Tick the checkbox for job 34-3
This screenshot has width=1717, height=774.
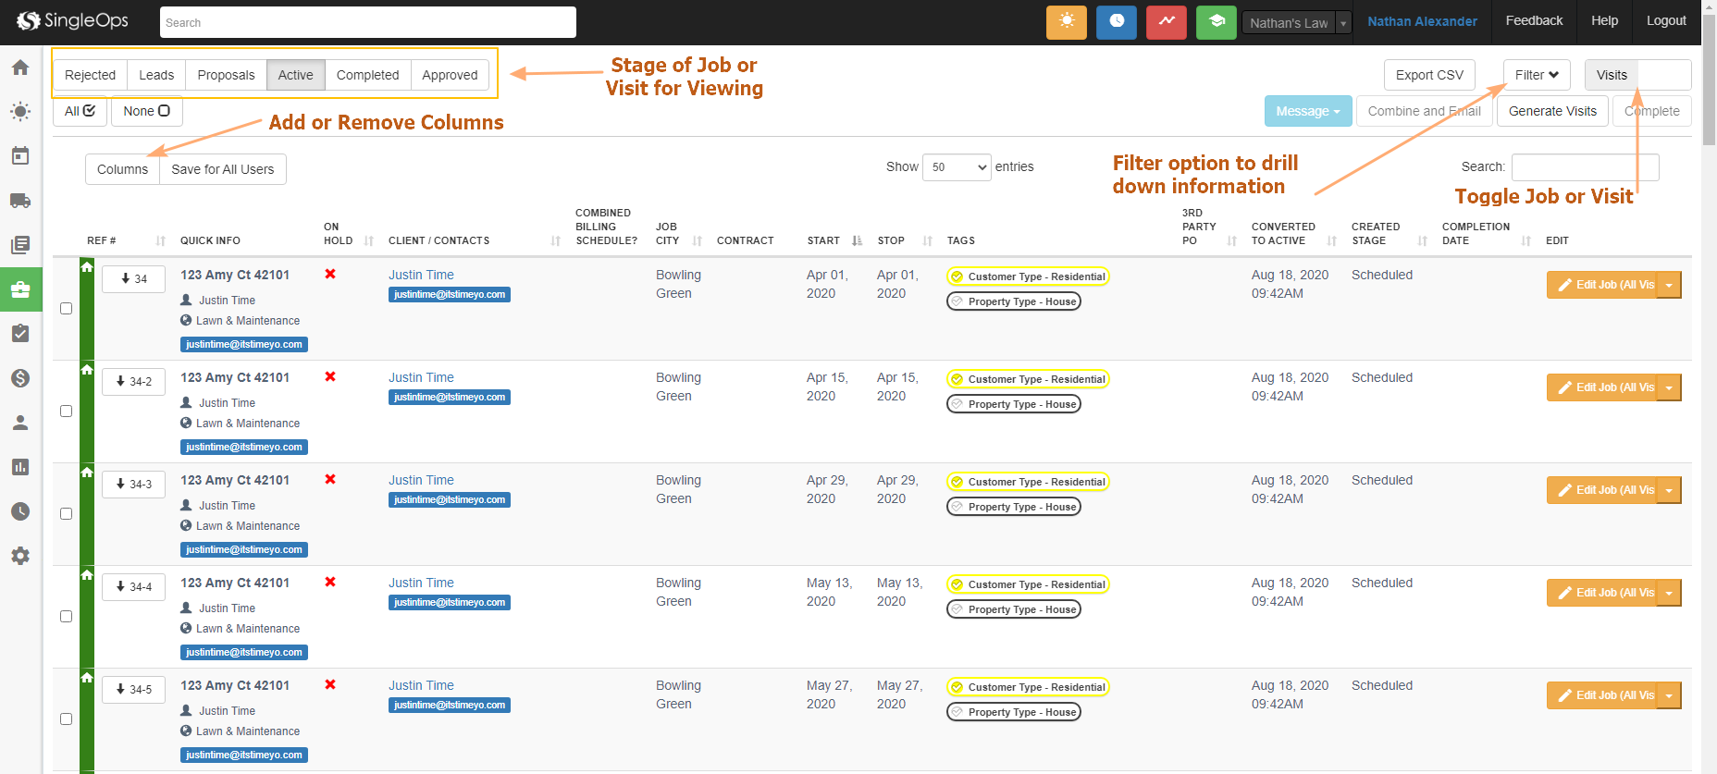tap(66, 514)
